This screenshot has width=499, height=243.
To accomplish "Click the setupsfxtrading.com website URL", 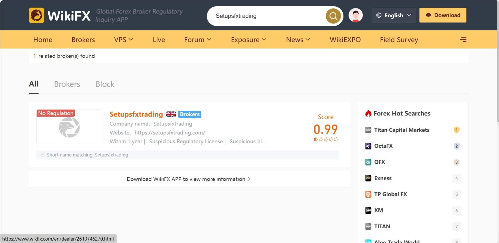I will tap(170, 133).
